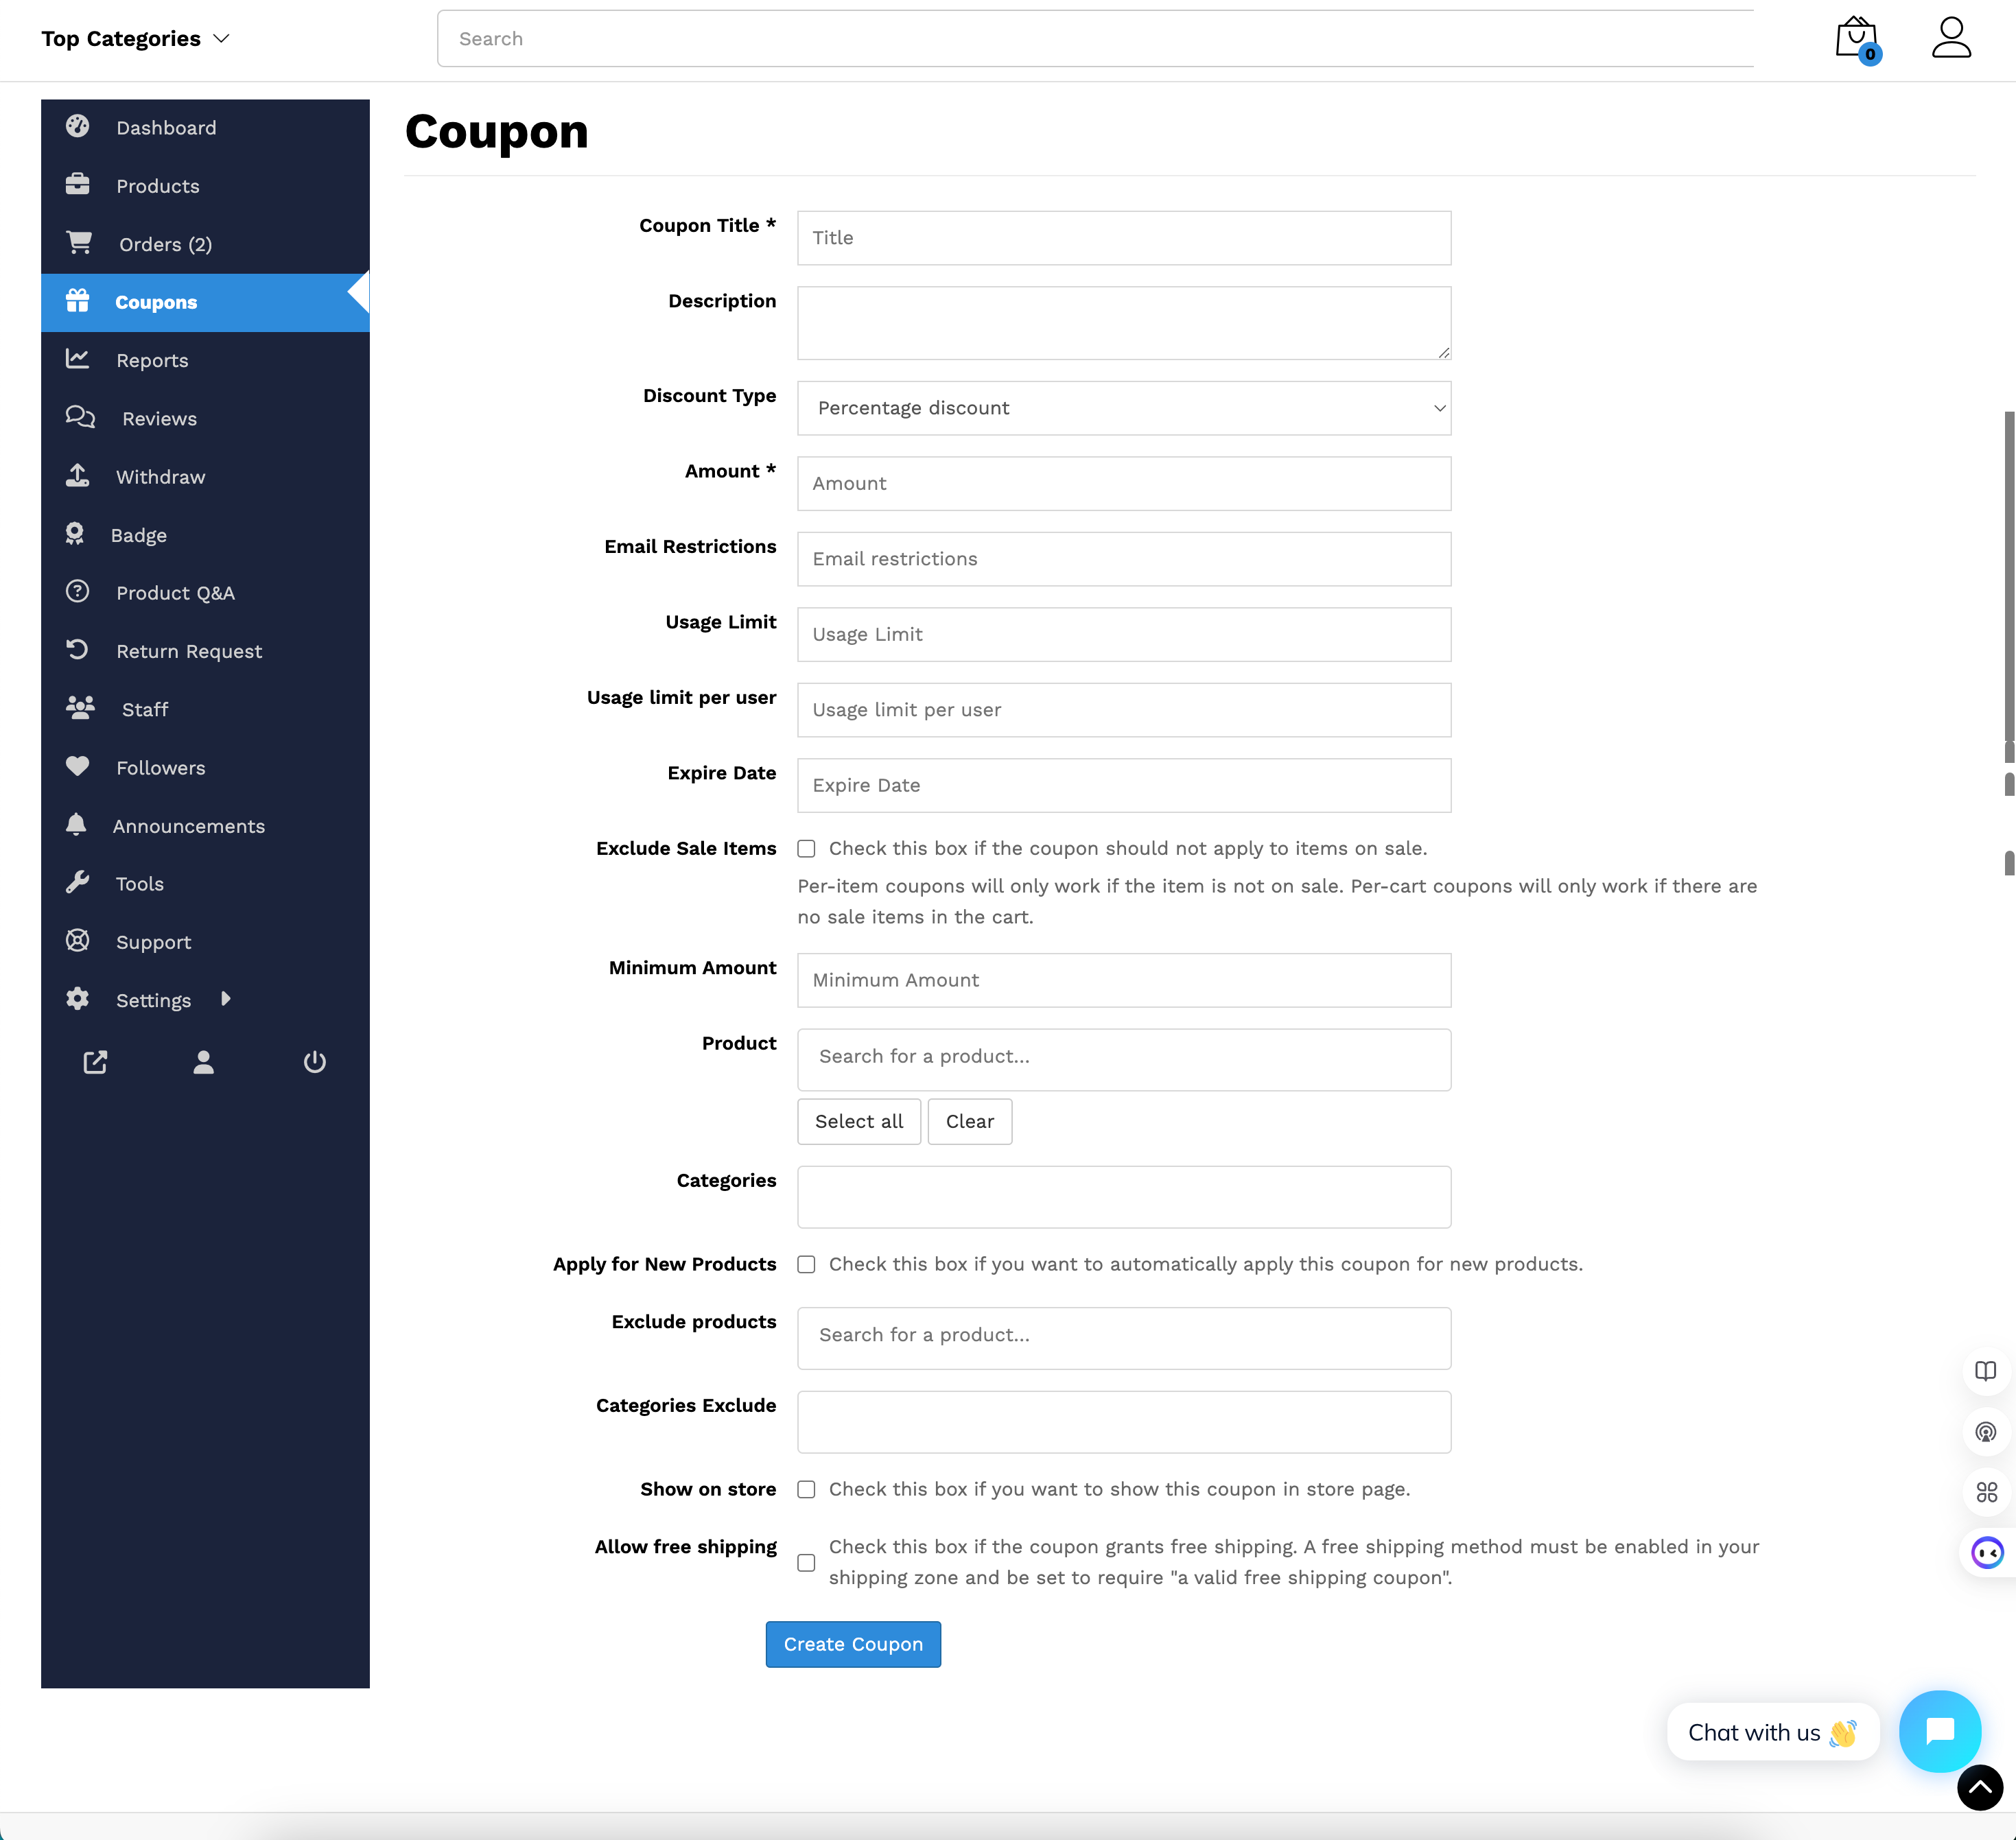The image size is (2016, 1840).
Task: Click the scroll-to-top arrow button
Action: tap(1980, 1787)
